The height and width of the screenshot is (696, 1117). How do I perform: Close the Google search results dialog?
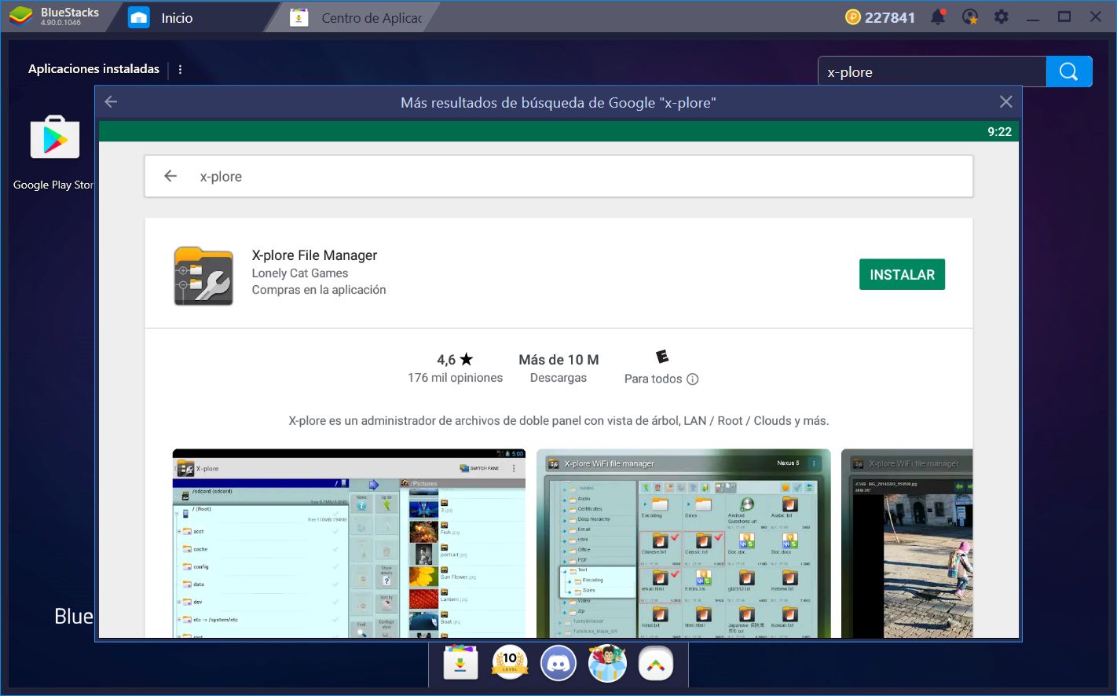coord(1005,102)
